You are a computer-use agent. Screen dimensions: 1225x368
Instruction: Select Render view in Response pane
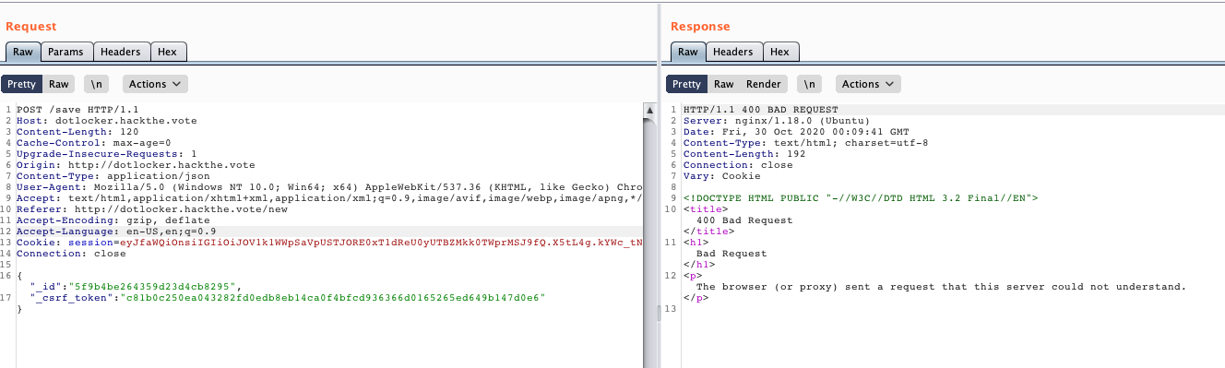(x=764, y=84)
